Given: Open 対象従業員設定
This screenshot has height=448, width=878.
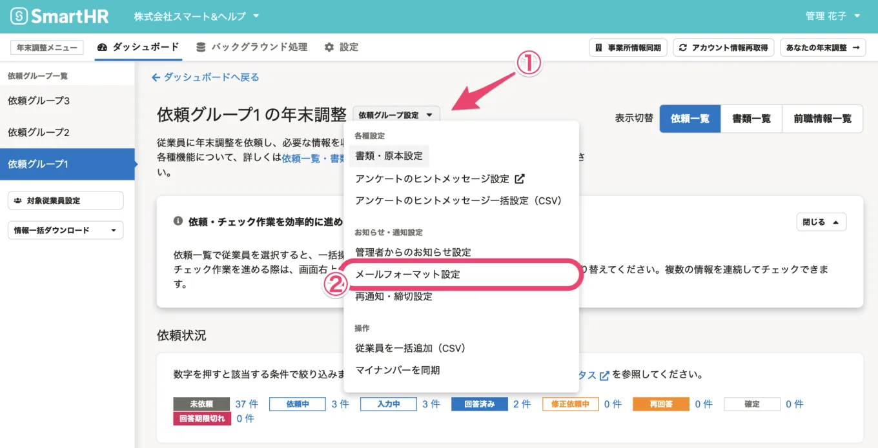Looking at the screenshot, I should pyautogui.click(x=65, y=200).
